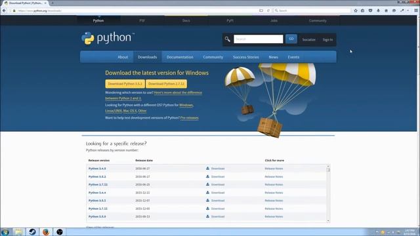The height and width of the screenshot is (236, 420).
Task: Click the browser back arrow button
Action: click(x=4, y=10)
